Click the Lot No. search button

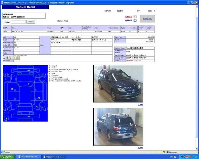(x=31, y=22)
